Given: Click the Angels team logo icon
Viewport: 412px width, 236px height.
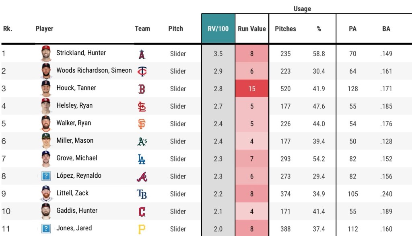Looking at the screenshot, I should 142,54.
